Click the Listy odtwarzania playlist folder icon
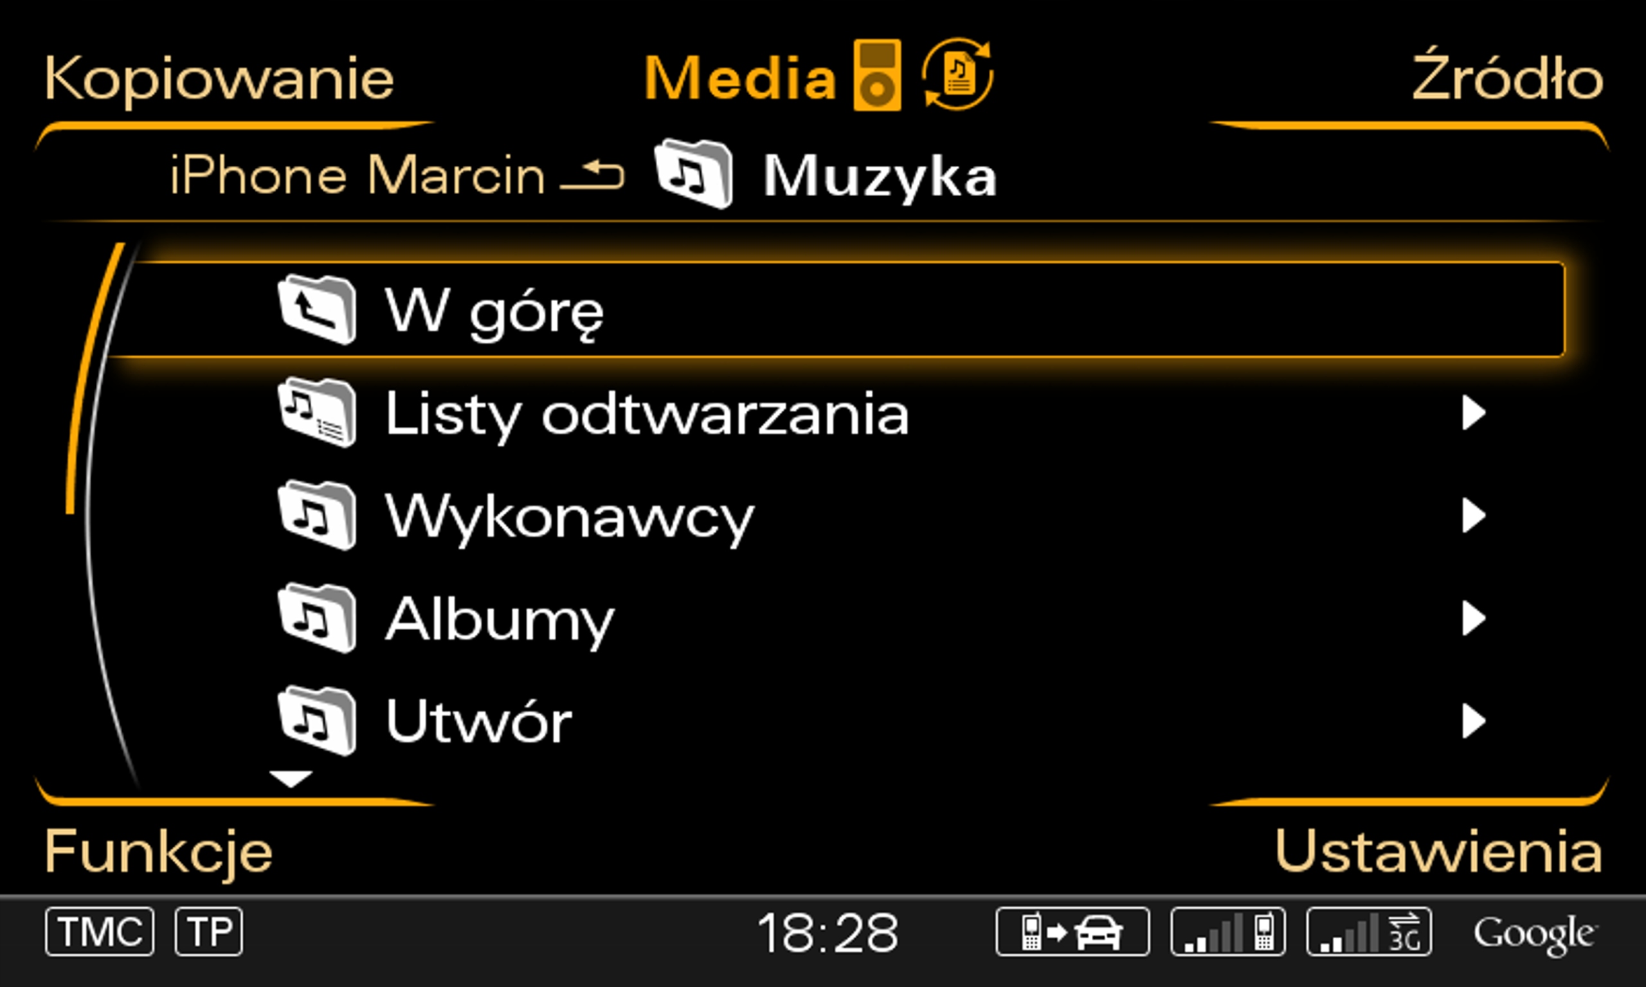The height and width of the screenshot is (987, 1646). tap(317, 412)
